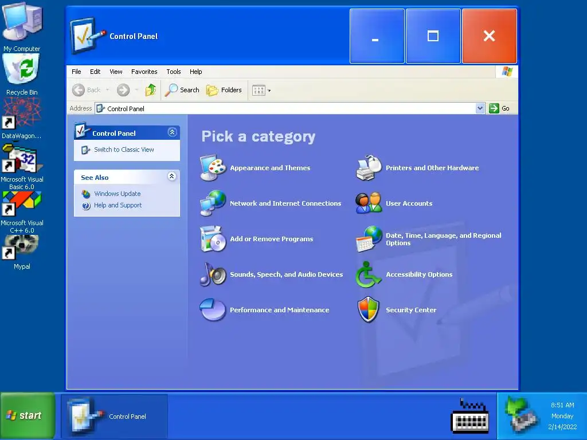
Task: Open Help and Support link
Action: [x=118, y=206]
